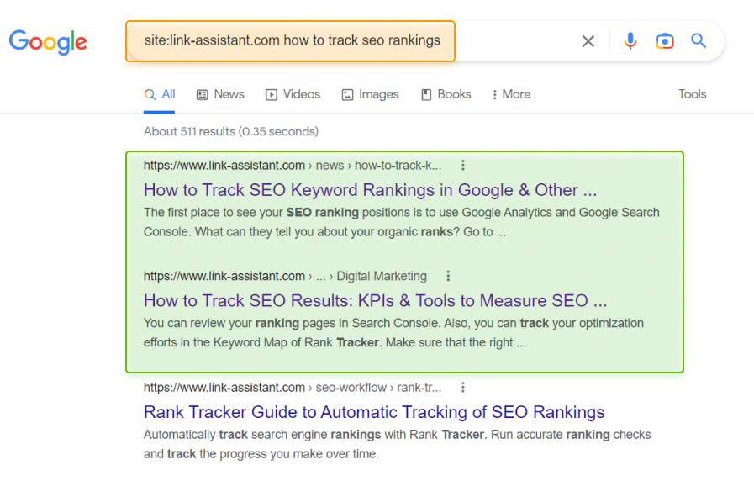This screenshot has height=481, width=754.
Task: Click the magnifying glass search button
Action: [x=699, y=41]
